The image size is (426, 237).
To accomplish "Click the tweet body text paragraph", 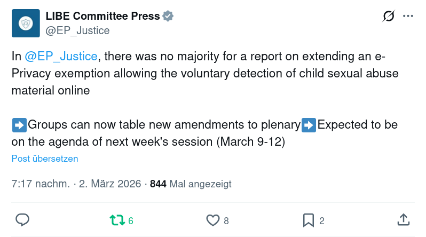I will [x=205, y=74].
